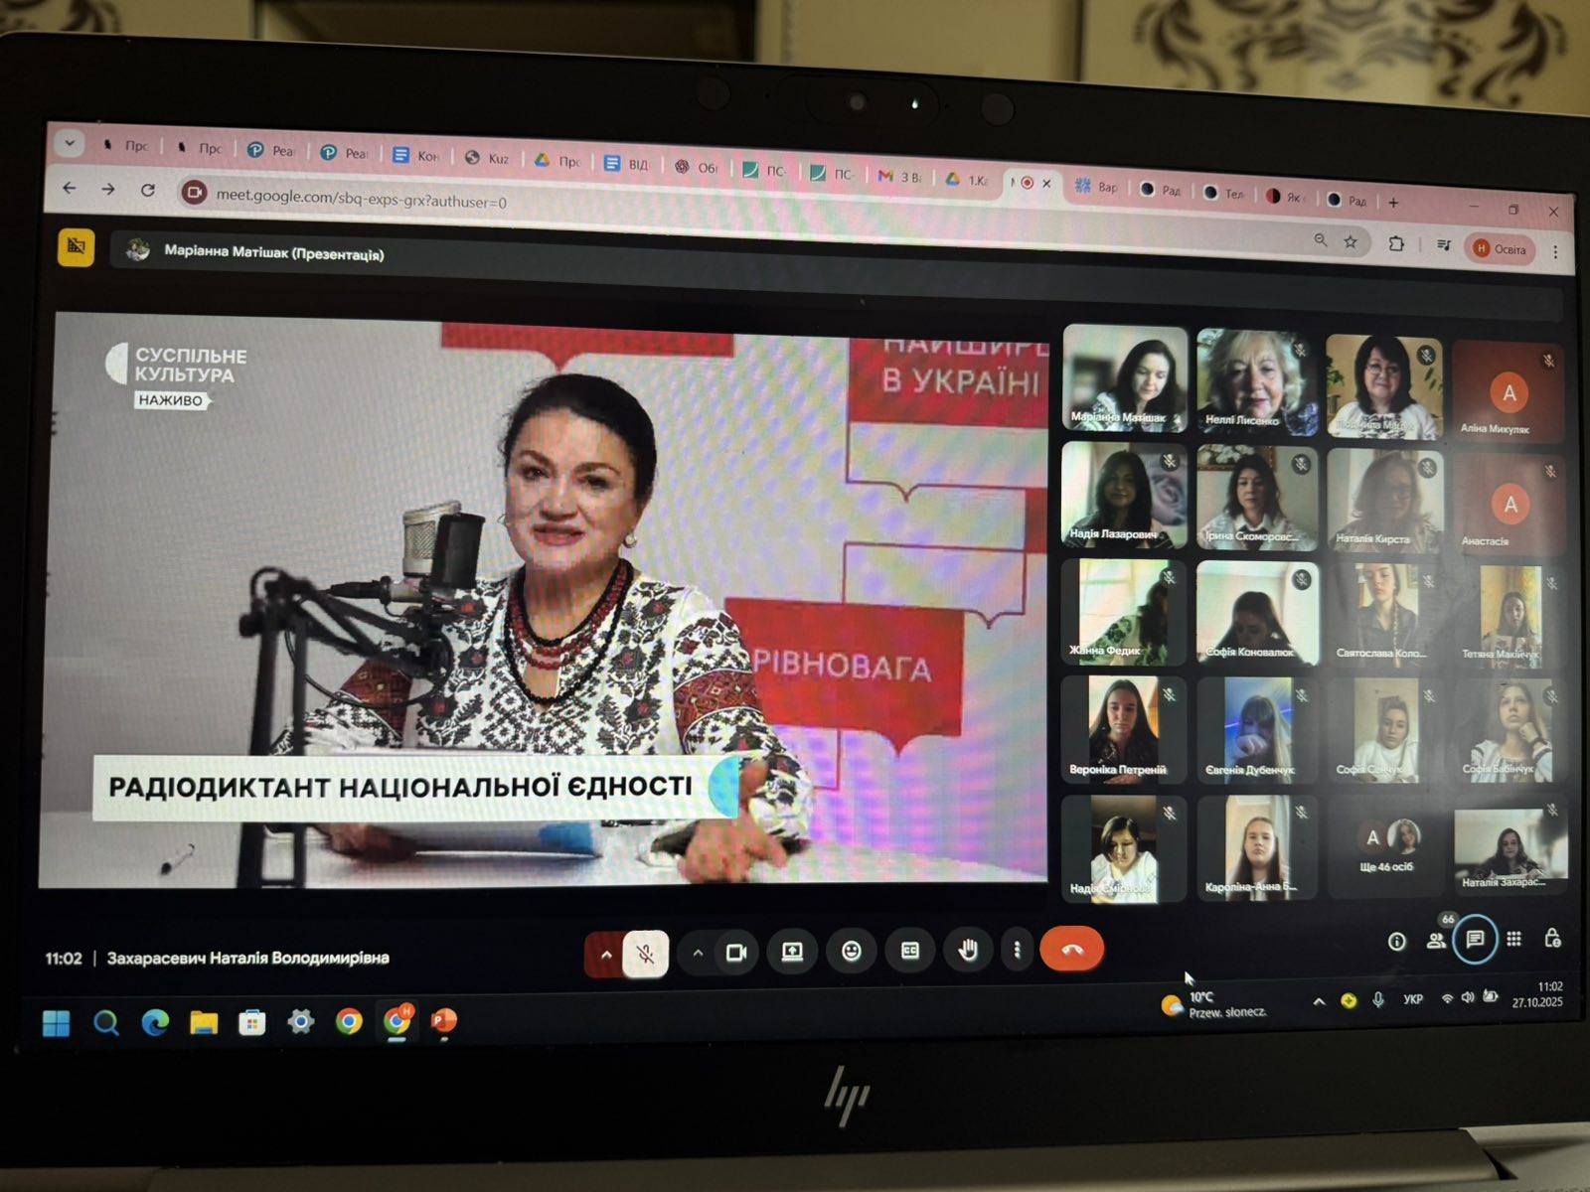
Task: Open the More options three-dot menu in Meet
Action: [x=1017, y=951]
